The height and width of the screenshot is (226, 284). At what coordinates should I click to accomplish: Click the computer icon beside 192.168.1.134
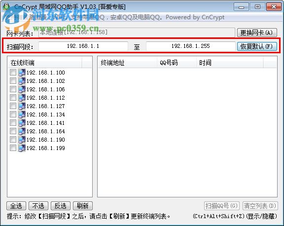22,114
